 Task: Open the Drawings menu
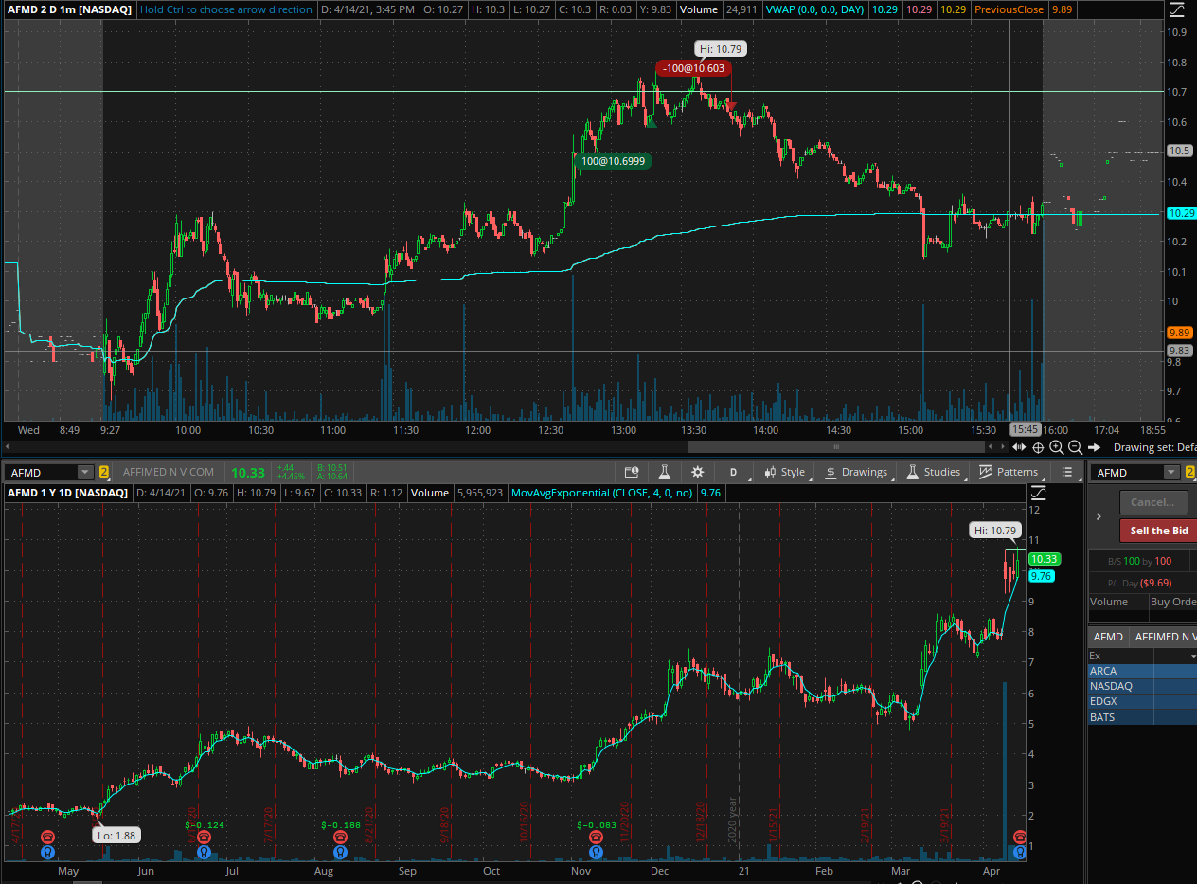pyautogui.click(x=856, y=472)
